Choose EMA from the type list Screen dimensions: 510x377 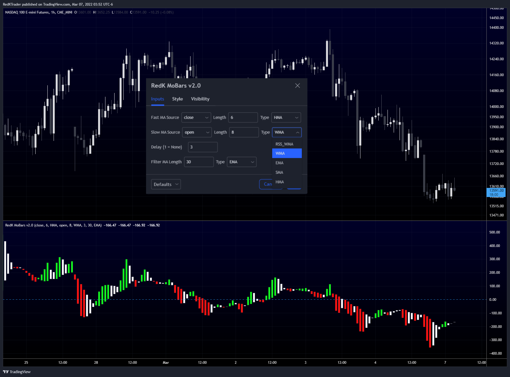287,163
